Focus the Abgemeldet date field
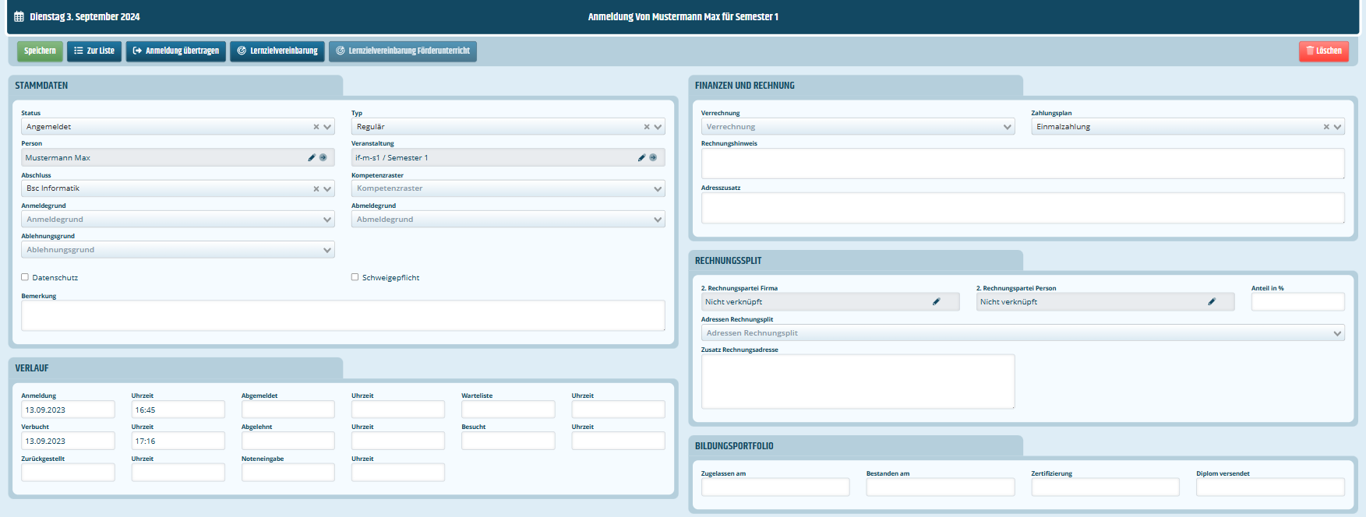Image resolution: width=1366 pixels, height=517 pixels. [288, 410]
